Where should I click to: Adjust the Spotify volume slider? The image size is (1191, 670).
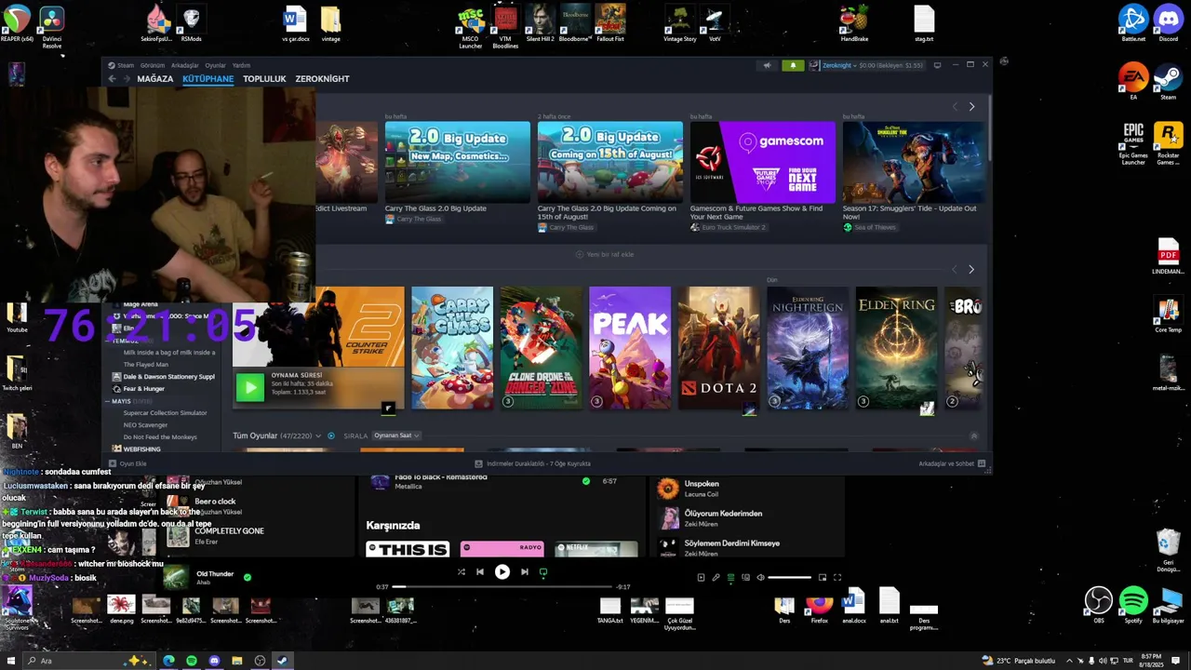tap(790, 578)
